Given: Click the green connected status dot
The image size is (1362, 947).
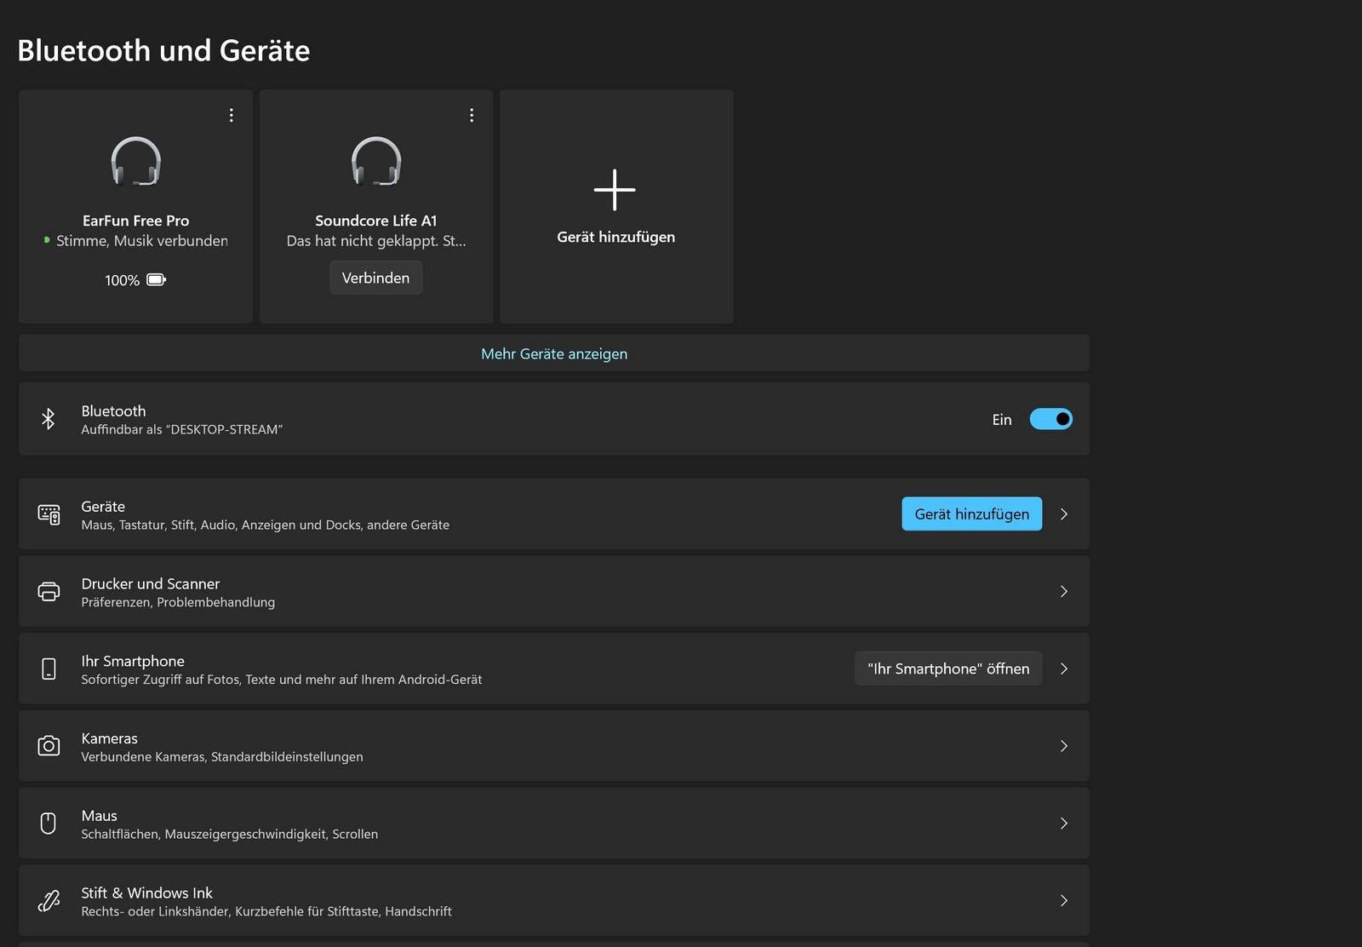Looking at the screenshot, I should [47, 240].
